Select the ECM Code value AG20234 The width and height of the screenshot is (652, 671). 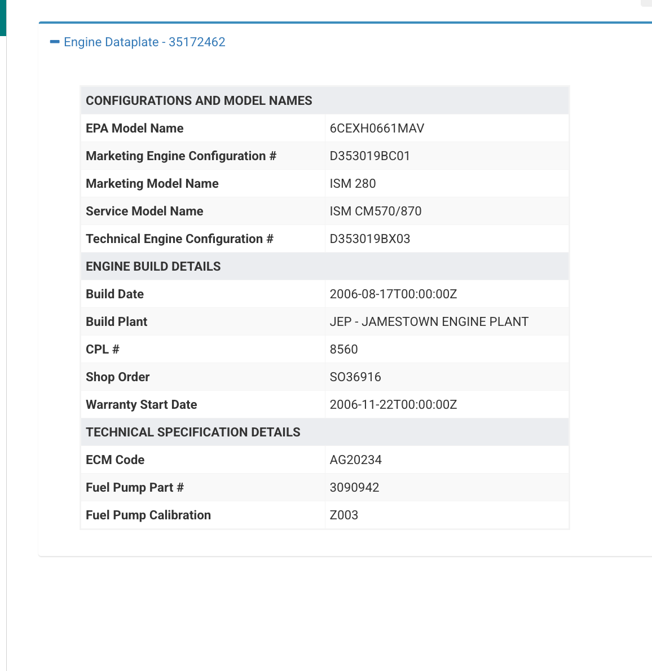coord(355,460)
